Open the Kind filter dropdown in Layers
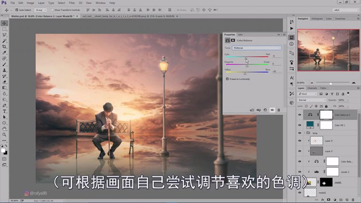This screenshot has height=203, width=361. point(307,94)
